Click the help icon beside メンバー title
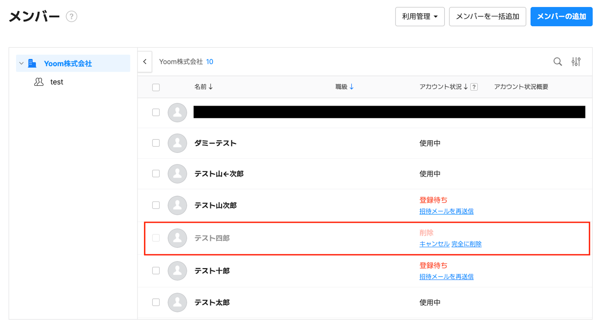 tap(71, 16)
